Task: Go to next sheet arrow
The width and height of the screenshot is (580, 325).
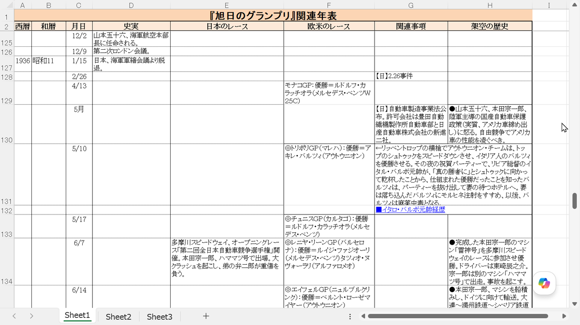Action: [x=31, y=316]
